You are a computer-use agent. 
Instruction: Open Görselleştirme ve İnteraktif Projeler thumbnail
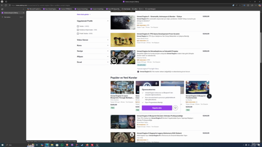click(123, 57)
